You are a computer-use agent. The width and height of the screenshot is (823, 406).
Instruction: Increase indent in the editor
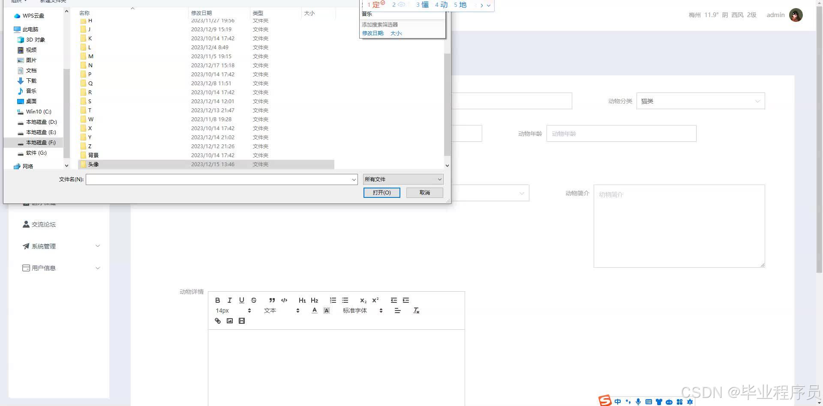406,300
